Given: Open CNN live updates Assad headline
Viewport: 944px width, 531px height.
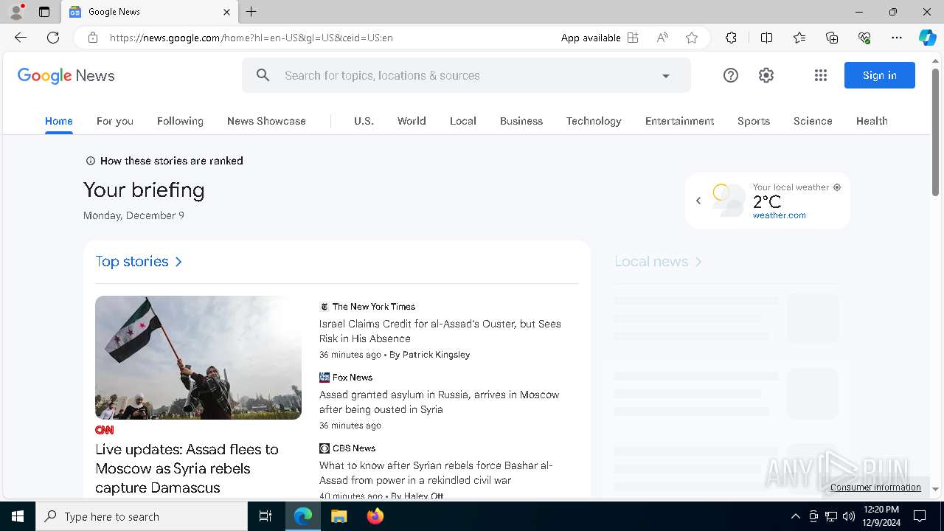Looking at the screenshot, I should click(187, 468).
